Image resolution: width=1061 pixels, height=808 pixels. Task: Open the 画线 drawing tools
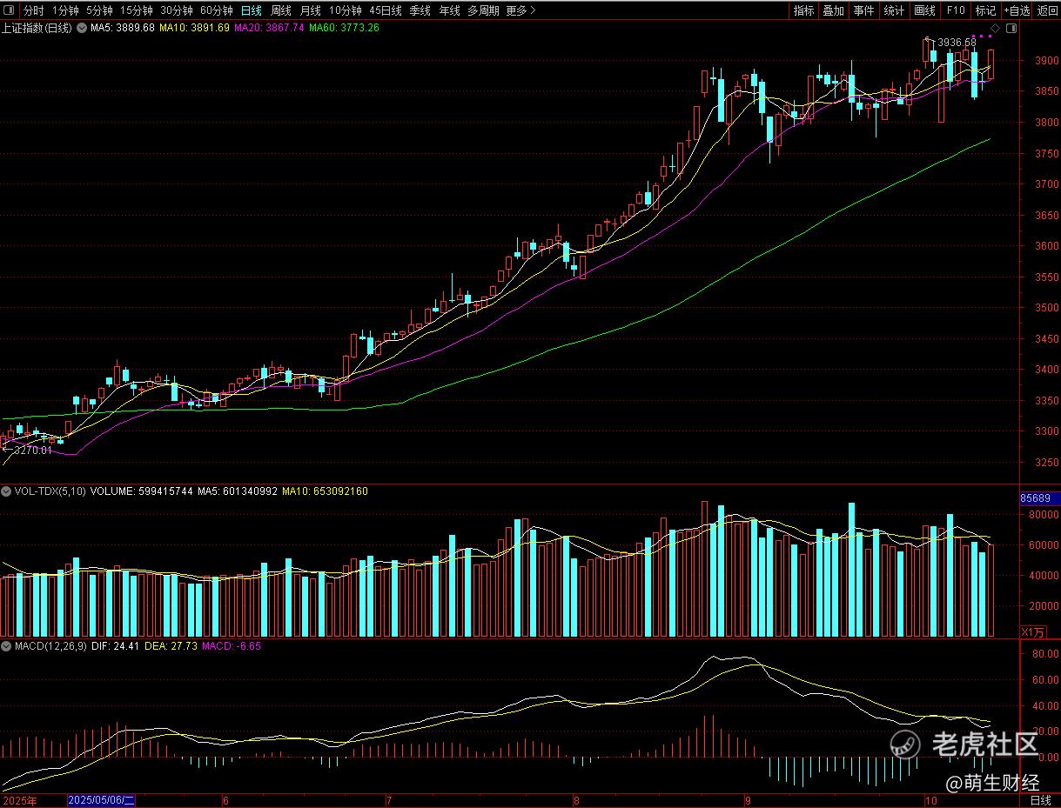[x=924, y=10]
